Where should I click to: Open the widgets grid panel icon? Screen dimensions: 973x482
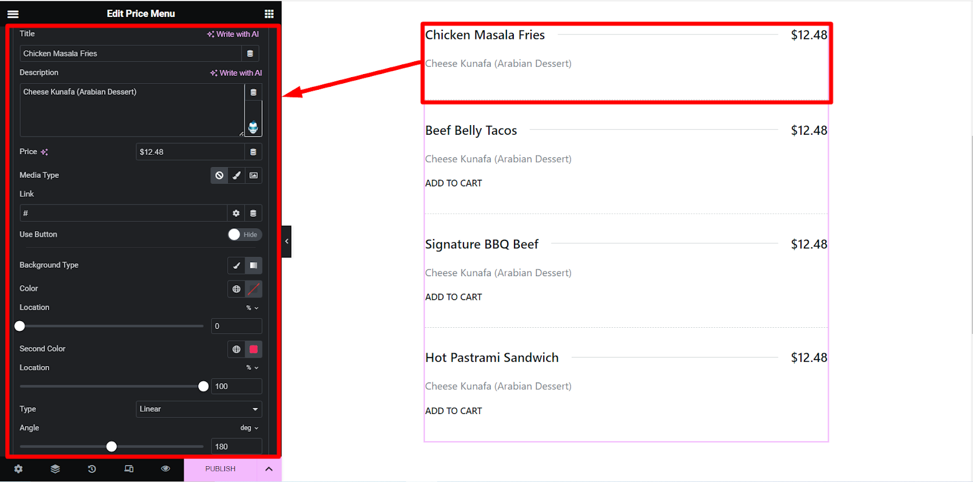(269, 14)
